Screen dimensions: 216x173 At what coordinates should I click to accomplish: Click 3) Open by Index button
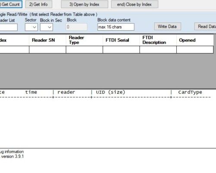[x=85, y=4]
